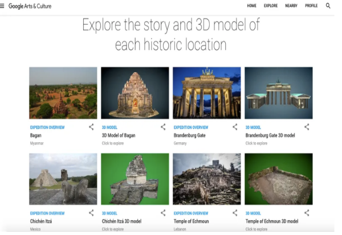
Task: Click the Bagan temples aerial thumbnail
Action: (63, 92)
